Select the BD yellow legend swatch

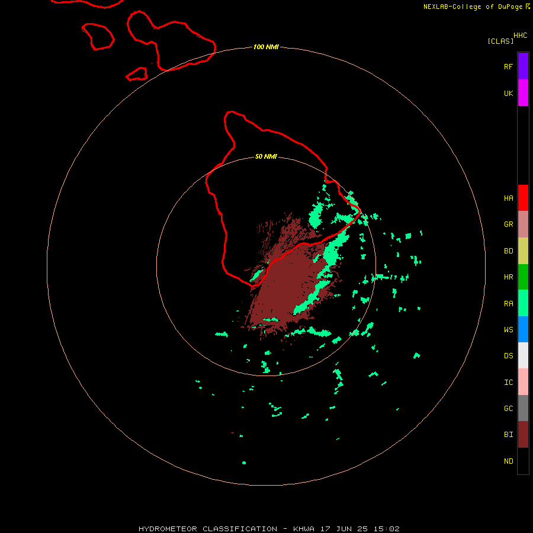[523, 251]
